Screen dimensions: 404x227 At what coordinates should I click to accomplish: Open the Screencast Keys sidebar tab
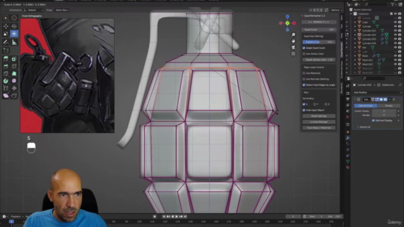pyautogui.click(x=342, y=69)
